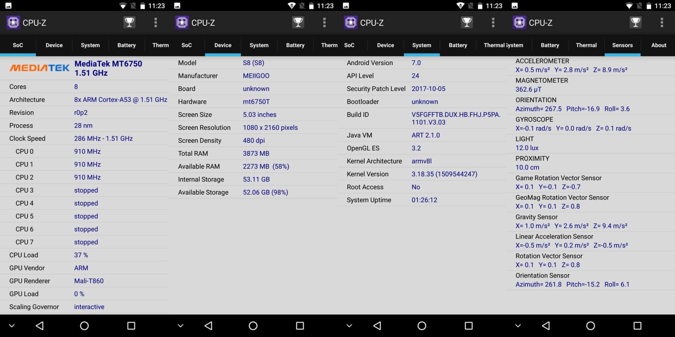Tap the MediaTek logo on the SoC screen
This screenshot has width=675, height=337.
click(39, 68)
